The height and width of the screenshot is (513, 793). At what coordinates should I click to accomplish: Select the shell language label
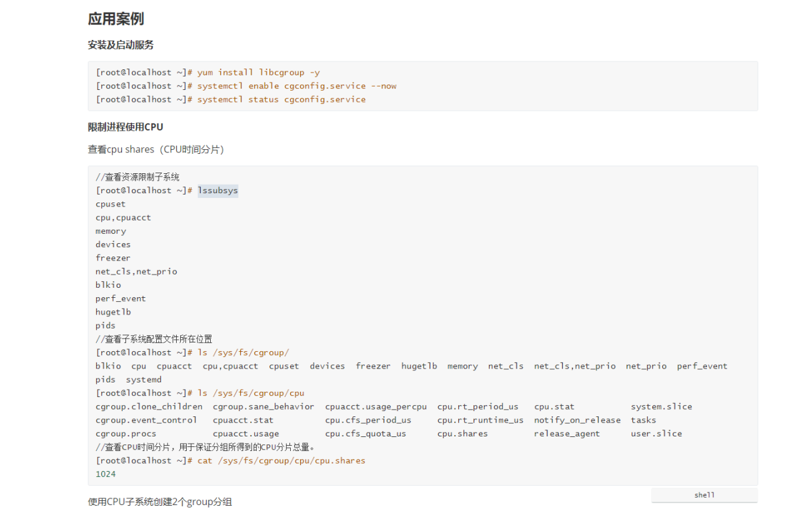(x=704, y=495)
